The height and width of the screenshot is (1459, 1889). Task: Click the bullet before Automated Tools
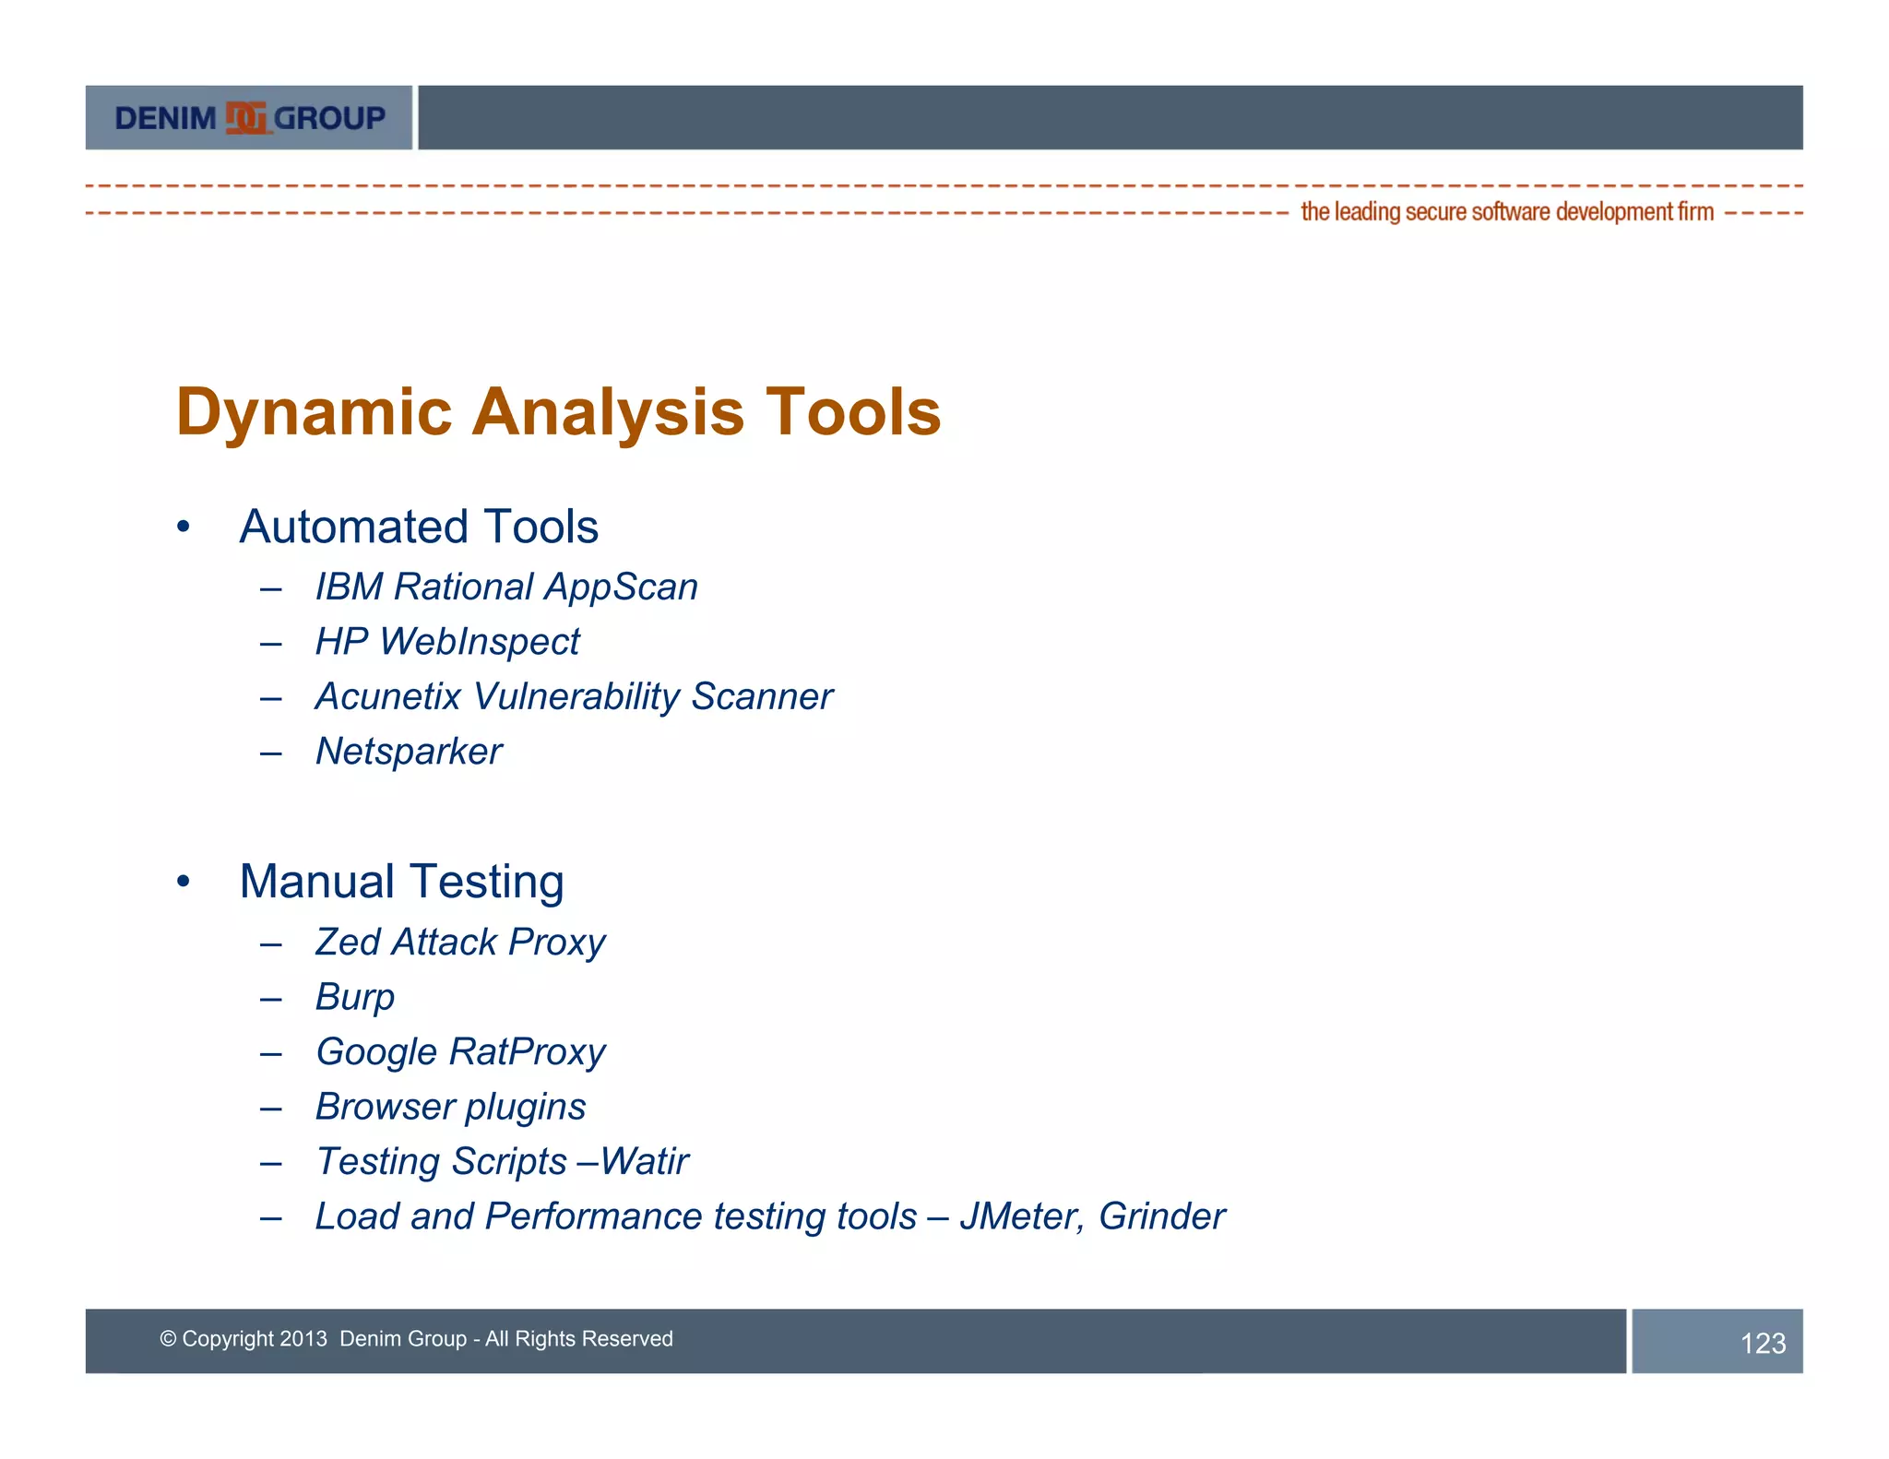184,528
